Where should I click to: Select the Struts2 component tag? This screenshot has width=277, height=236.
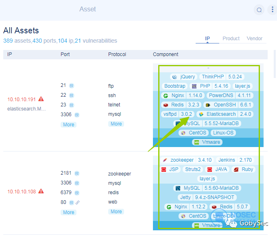point(193,169)
